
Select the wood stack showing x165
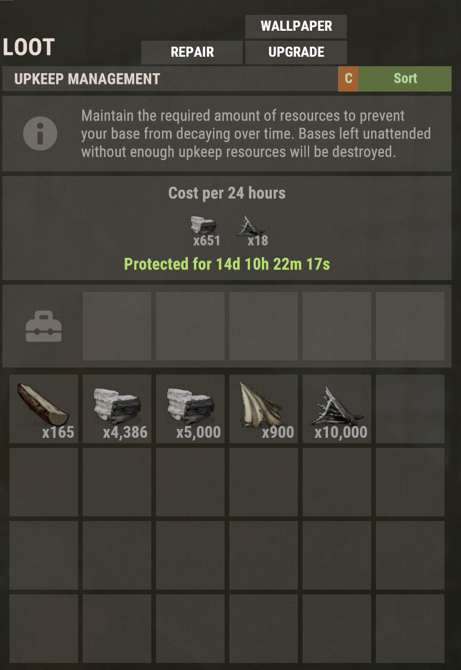44,409
